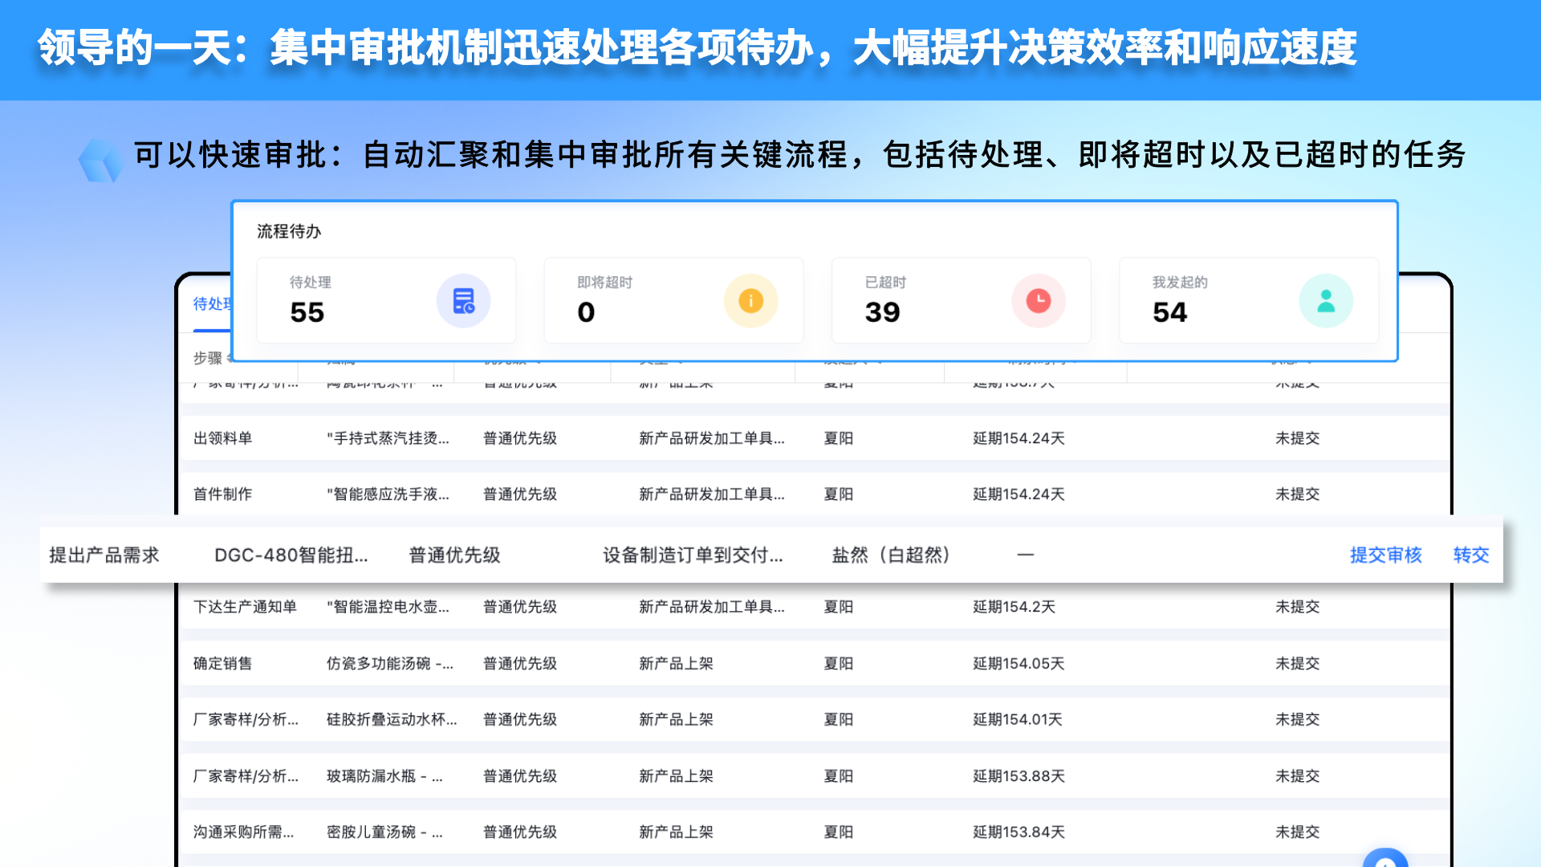Select the 首件制作 task row
1541x867 pixels.
coord(815,494)
